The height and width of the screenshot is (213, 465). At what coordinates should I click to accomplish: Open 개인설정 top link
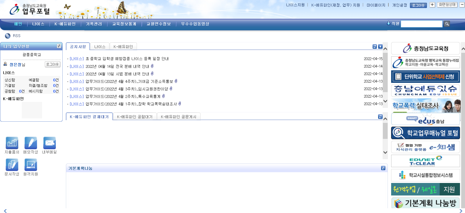click(x=400, y=5)
